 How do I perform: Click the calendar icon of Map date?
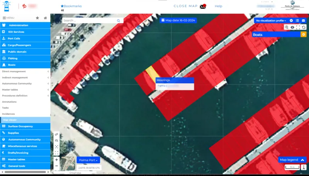tap(163, 20)
